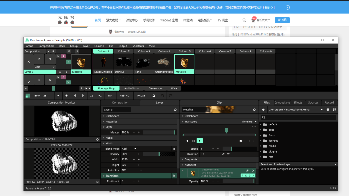The image size is (349, 196).
Task: Double the BPM with ×2 button
Action: point(100,96)
